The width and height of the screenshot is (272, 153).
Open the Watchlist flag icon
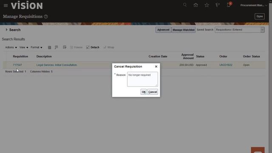tap(218, 5)
